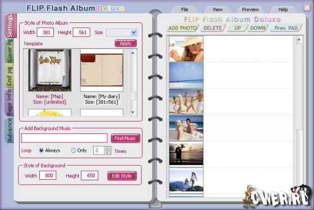Open the Preview menu

tap(250, 10)
